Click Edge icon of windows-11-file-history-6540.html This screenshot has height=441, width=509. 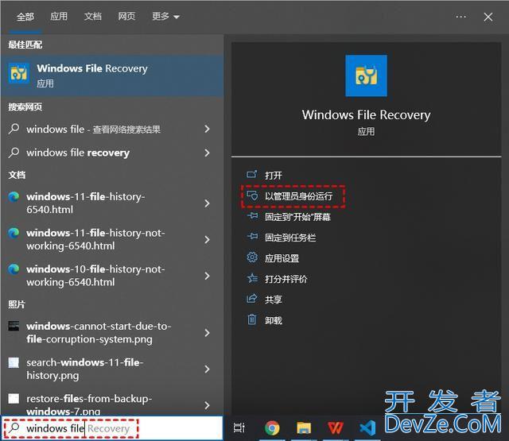[14, 197]
